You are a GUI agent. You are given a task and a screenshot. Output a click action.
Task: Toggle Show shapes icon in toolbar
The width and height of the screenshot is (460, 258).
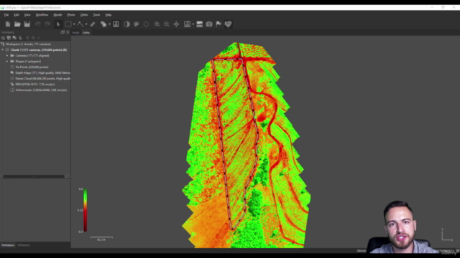(229, 24)
